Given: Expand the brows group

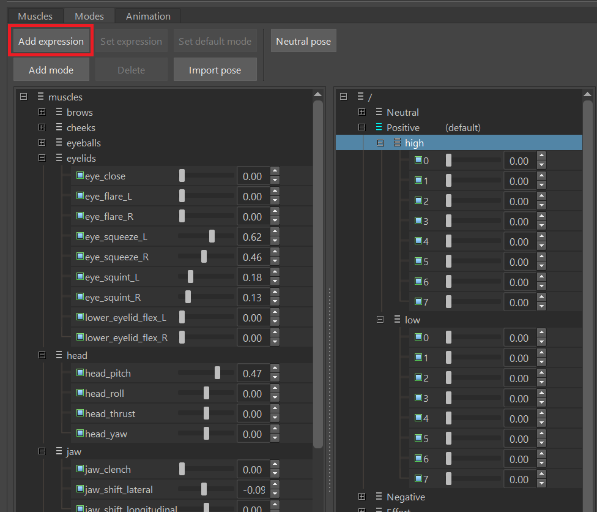Looking at the screenshot, I should coord(42,112).
